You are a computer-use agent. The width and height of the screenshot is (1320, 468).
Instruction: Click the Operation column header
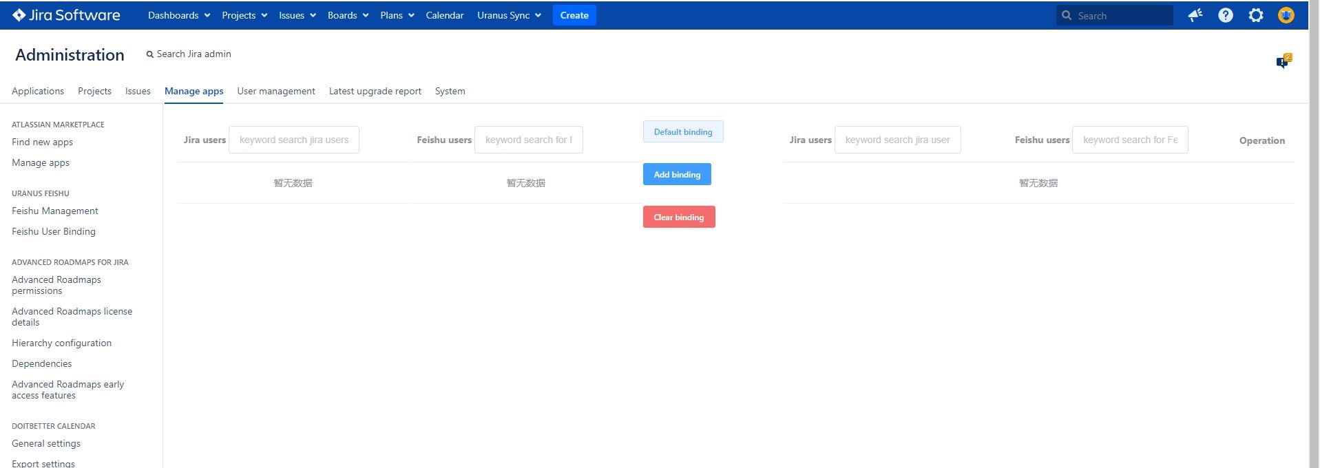pyautogui.click(x=1262, y=140)
